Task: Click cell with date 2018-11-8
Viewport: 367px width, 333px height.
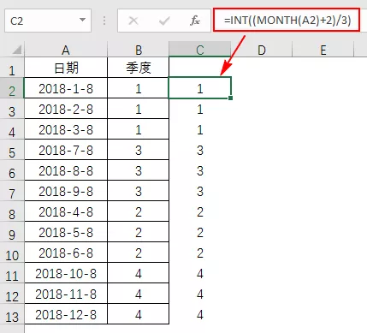Action: [x=66, y=294]
